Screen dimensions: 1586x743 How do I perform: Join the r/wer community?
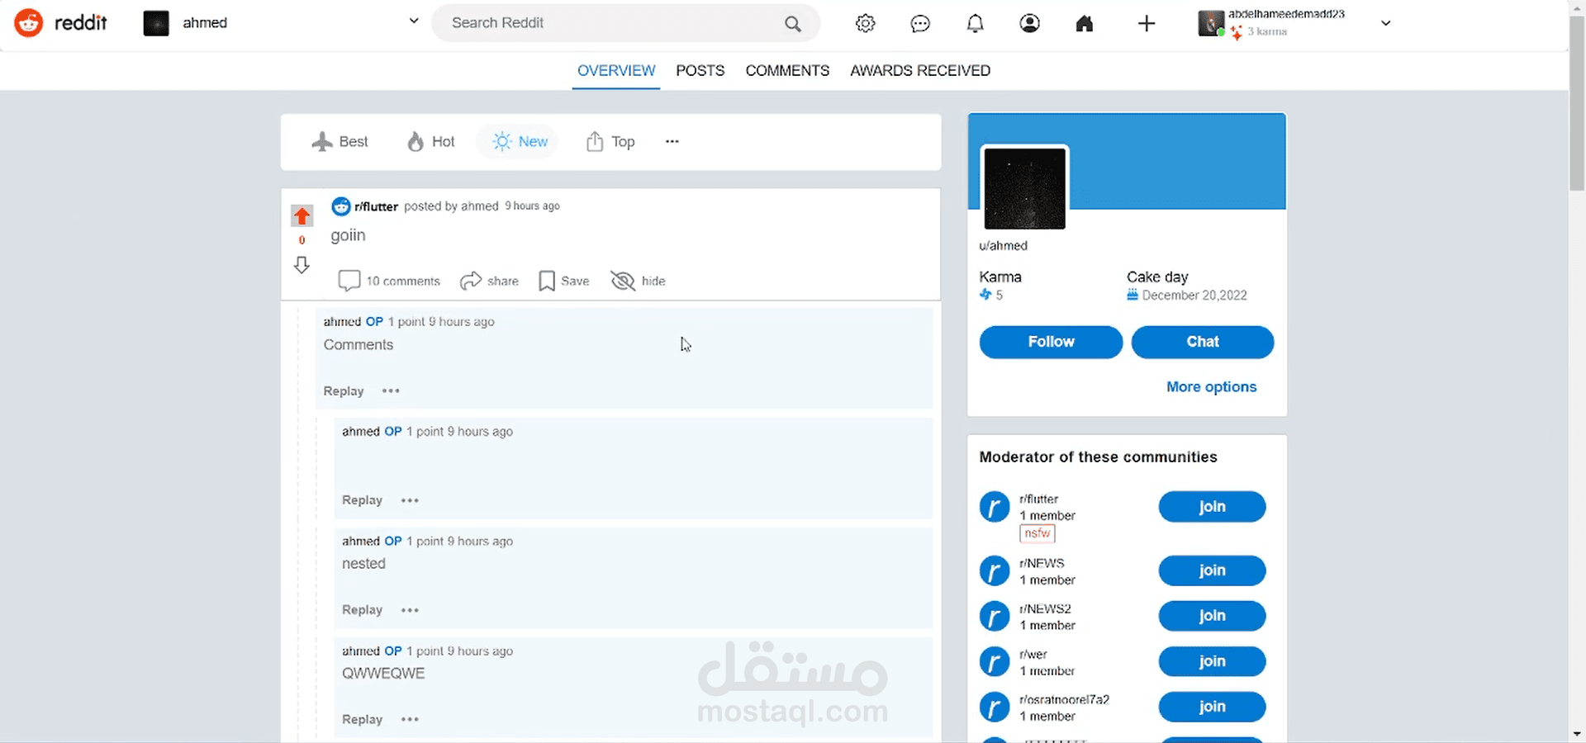tap(1212, 661)
